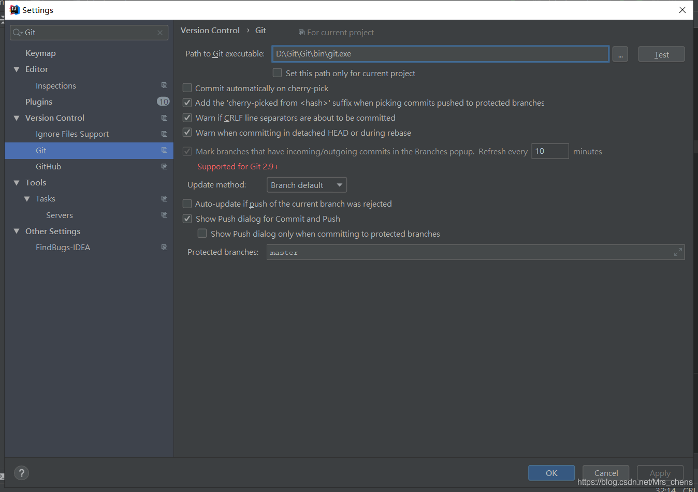Screen dimensions: 698x492
Task: Close the Settings dialog
Action: [x=682, y=10]
